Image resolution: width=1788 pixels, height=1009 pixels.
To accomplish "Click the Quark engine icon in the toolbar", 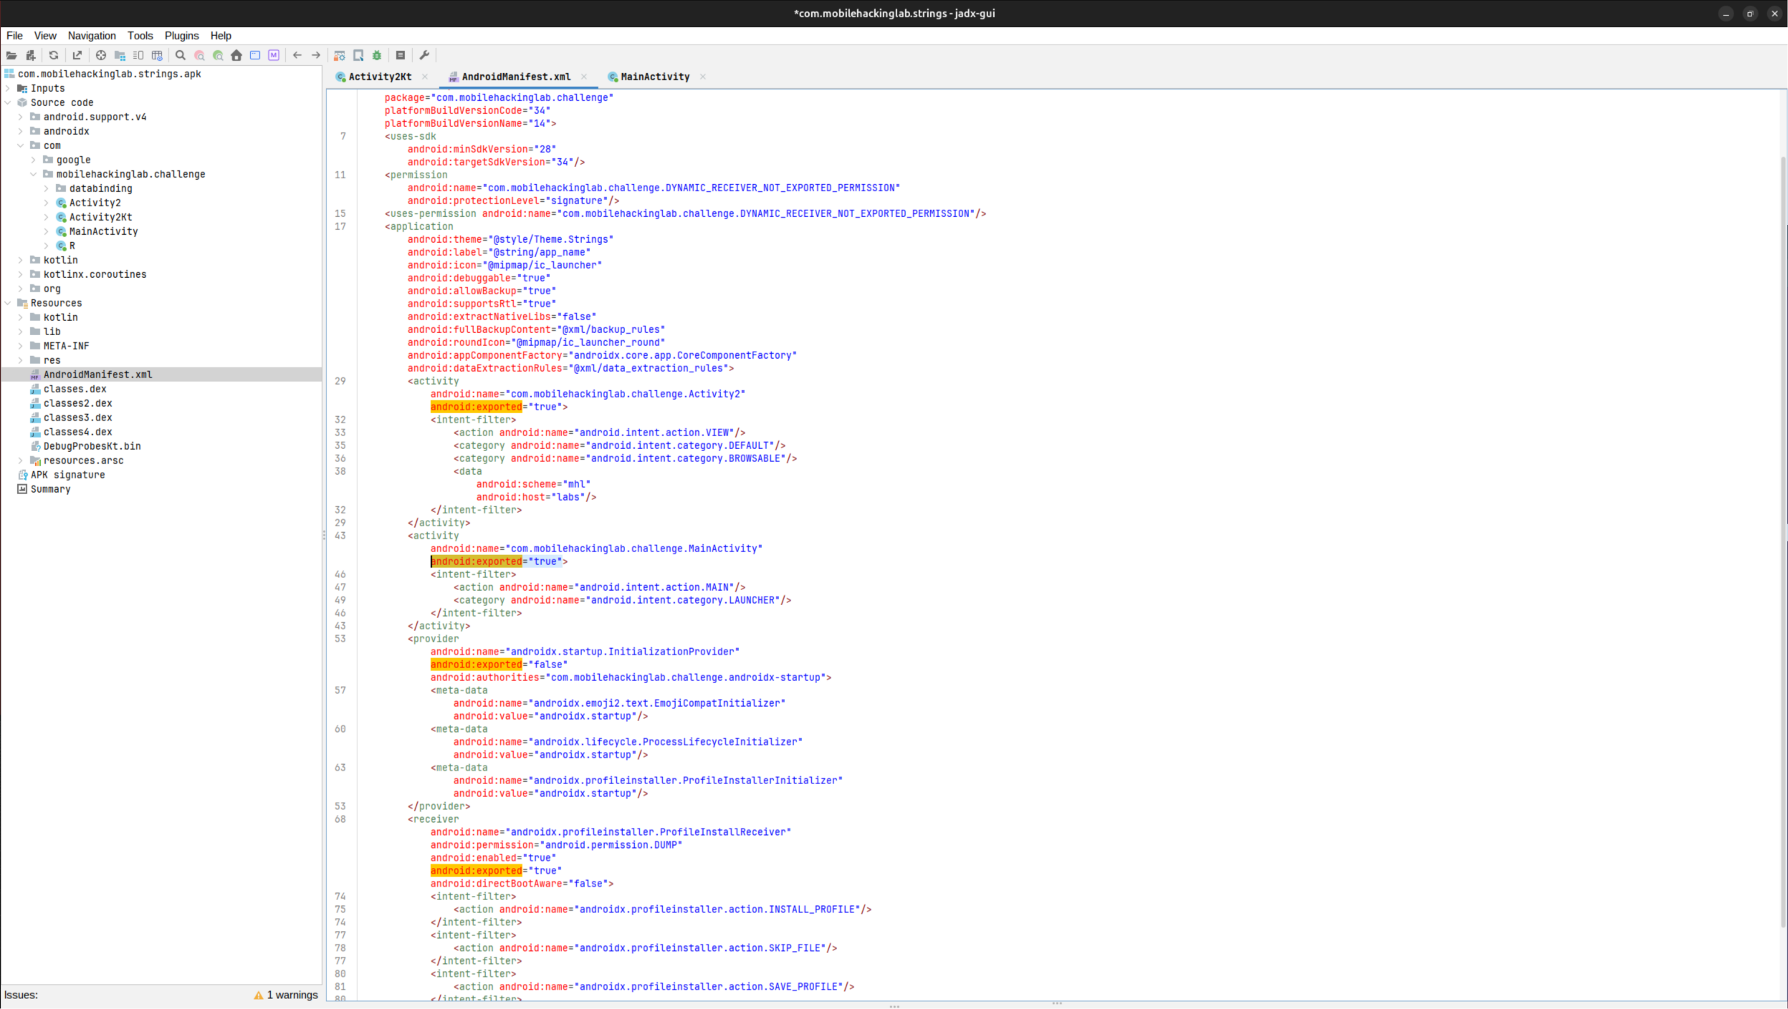I will [358, 55].
